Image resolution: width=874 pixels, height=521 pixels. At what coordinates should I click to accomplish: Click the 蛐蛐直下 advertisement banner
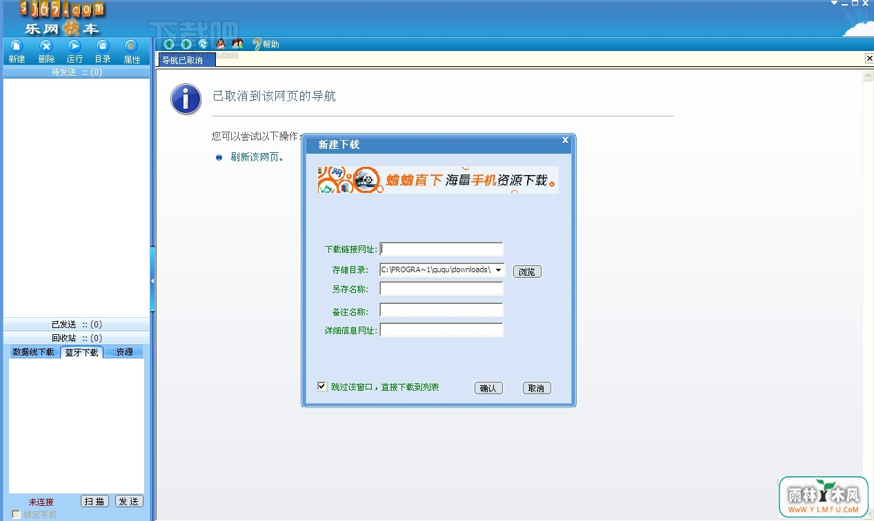click(x=438, y=180)
